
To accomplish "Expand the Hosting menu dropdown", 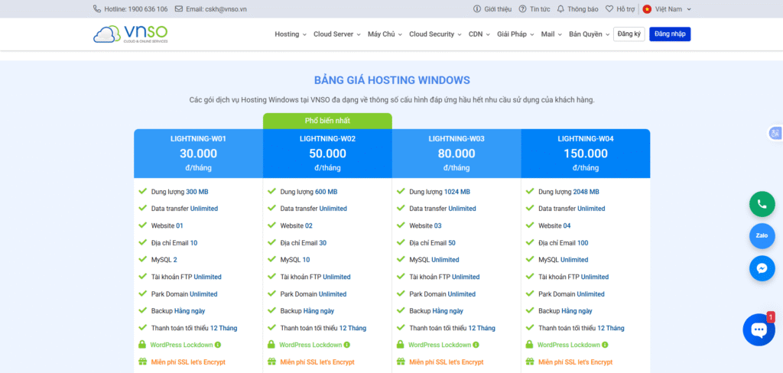I will coord(291,34).
